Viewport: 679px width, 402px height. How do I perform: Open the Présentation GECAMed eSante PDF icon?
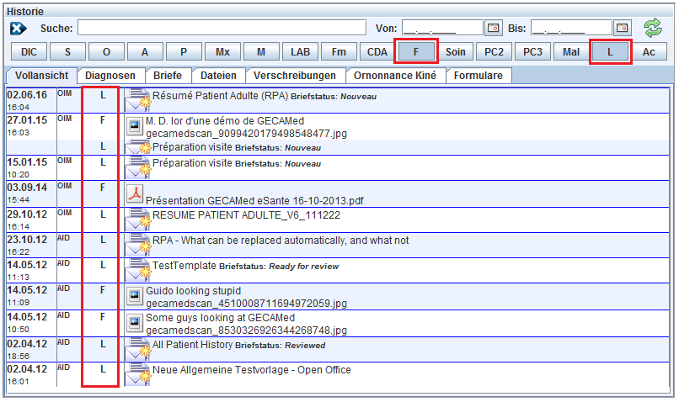[136, 194]
